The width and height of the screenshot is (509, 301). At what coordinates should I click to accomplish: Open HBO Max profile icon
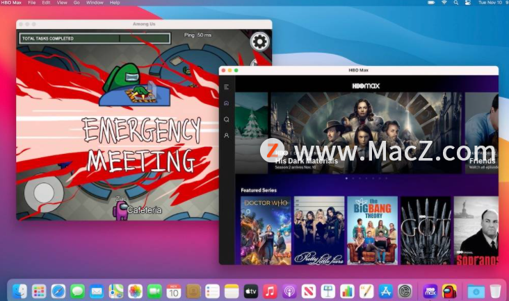click(226, 136)
